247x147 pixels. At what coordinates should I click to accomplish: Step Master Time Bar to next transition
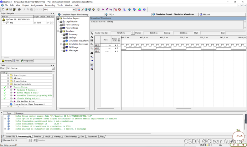tap(134, 33)
